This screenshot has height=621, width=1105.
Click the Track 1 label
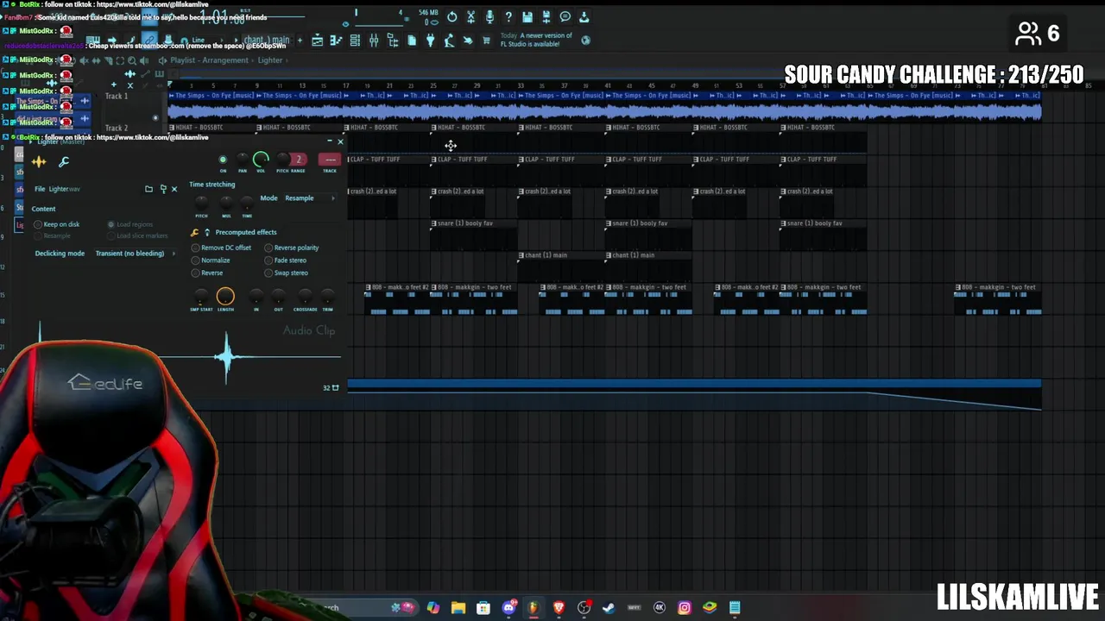117,96
